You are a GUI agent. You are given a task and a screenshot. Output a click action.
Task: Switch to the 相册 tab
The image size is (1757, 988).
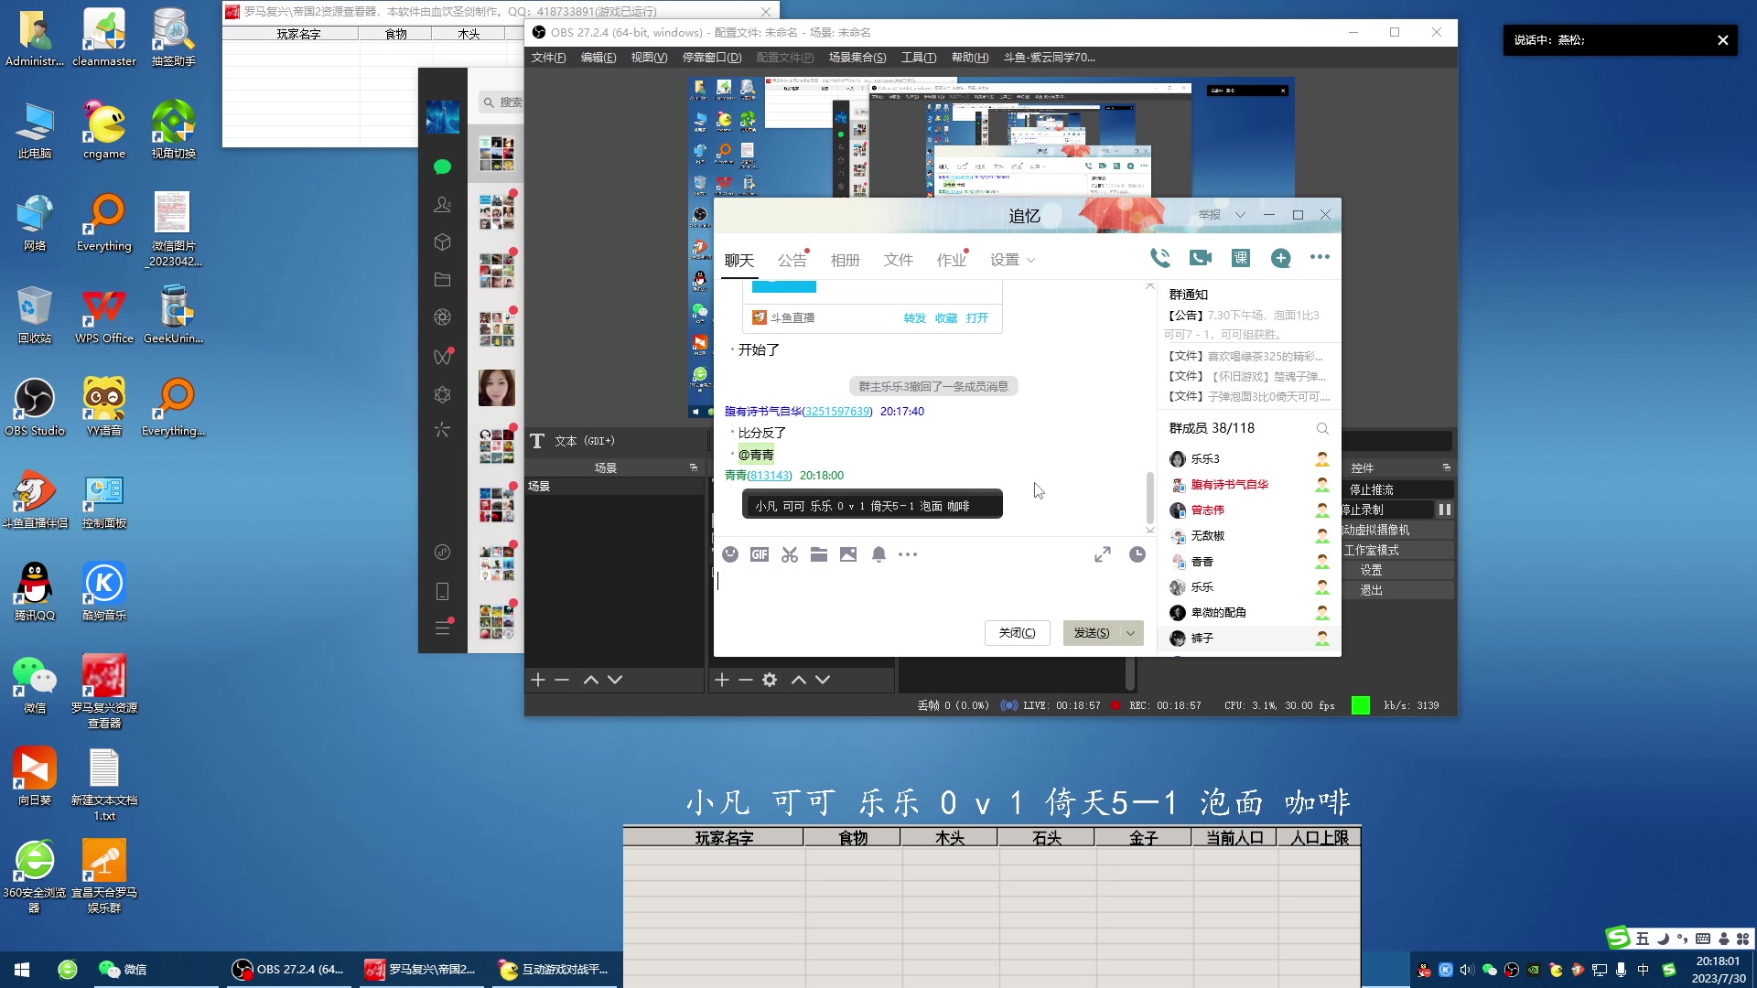(845, 259)
